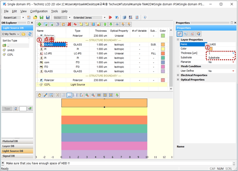This screenshot has width=238, height=171.
Task: Open the Planarize No dropdown
Action: click(233, 62)
